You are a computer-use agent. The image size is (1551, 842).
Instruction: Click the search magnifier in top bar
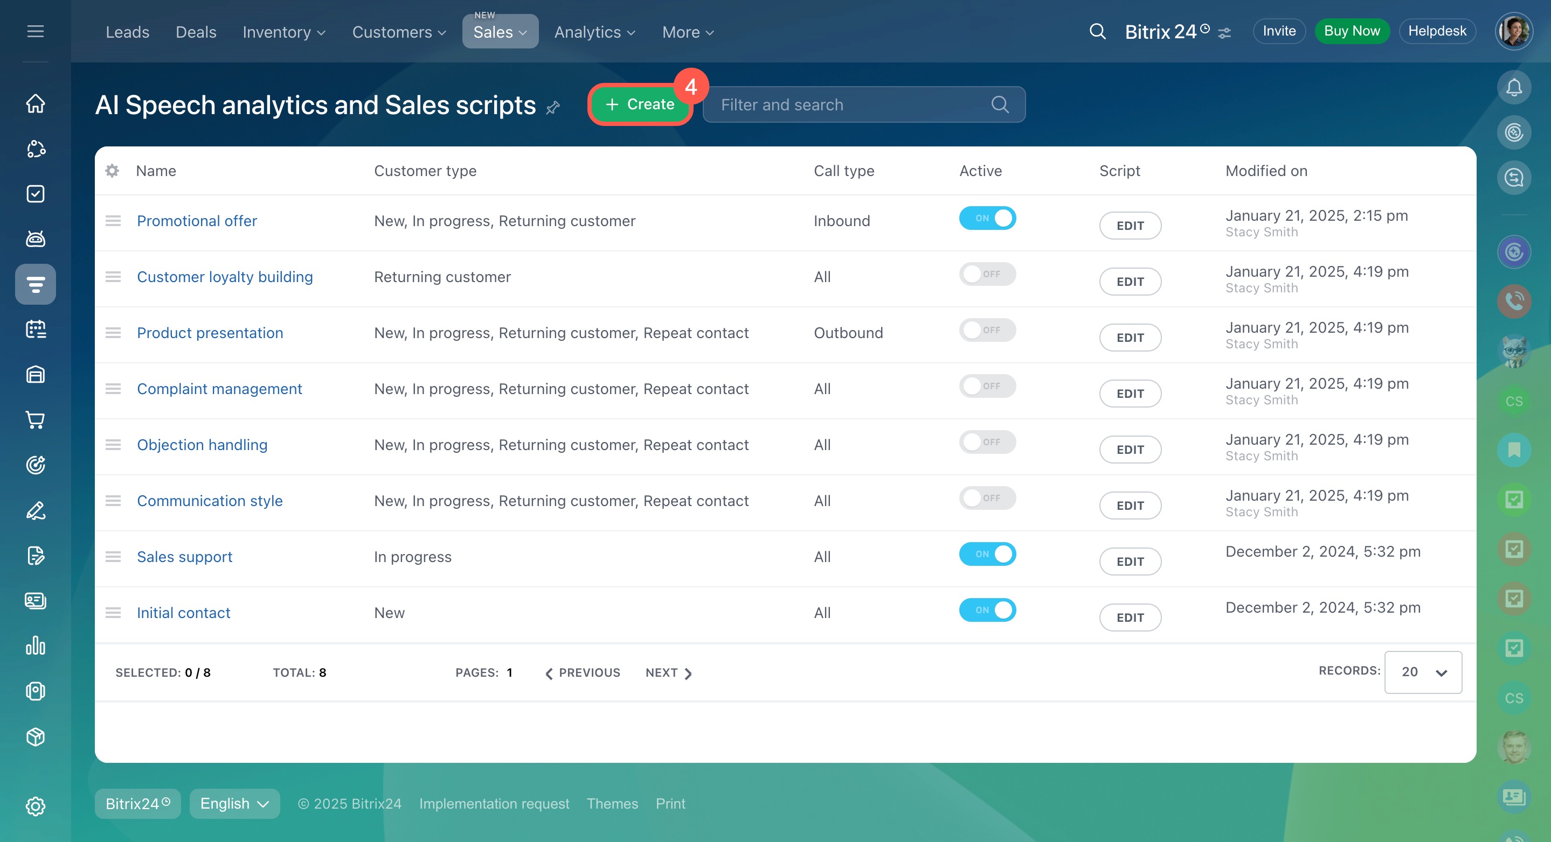pos(1097,31)
